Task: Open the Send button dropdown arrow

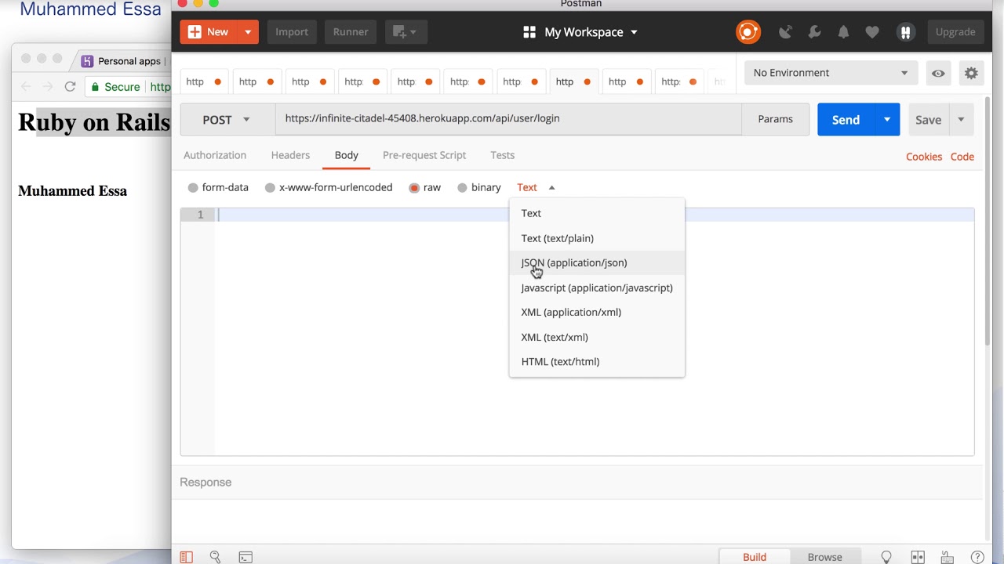Action: (x=887, y=120)
